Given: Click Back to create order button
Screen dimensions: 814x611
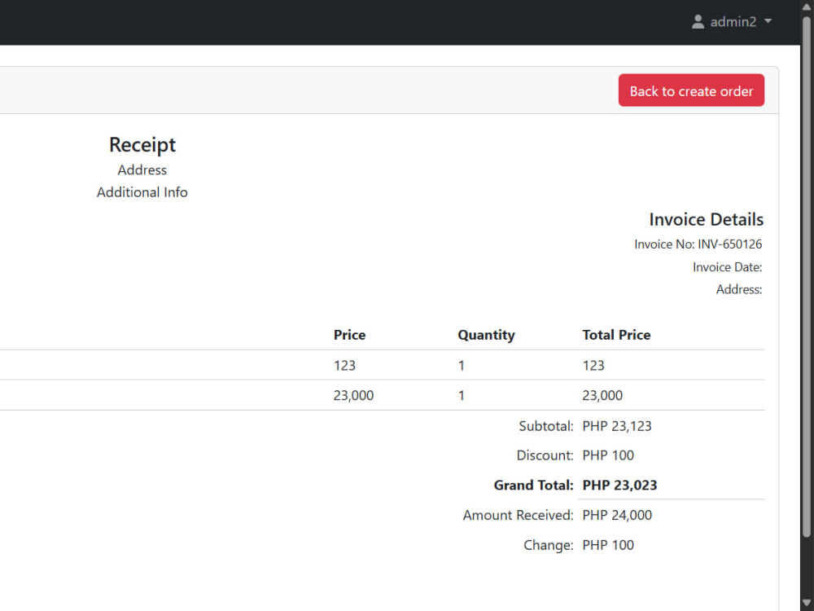Looking at the screenshot, I should (691, 90).
